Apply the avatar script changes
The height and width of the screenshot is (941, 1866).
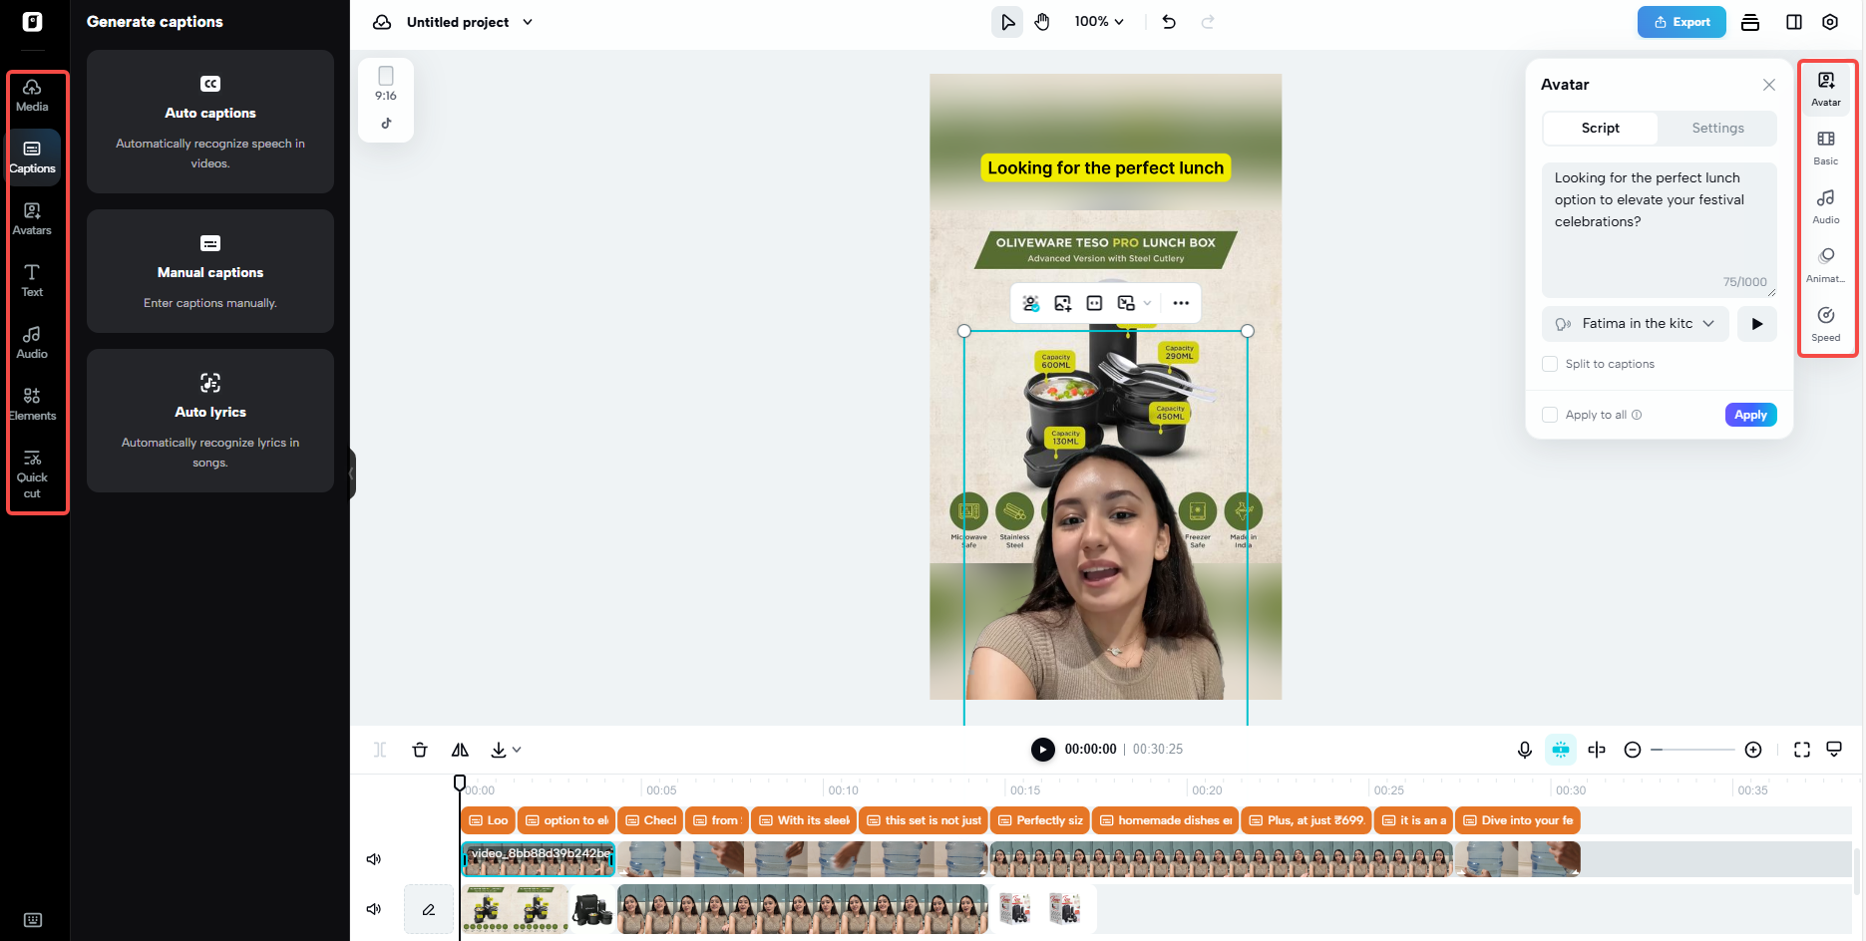pyautogui.click(x=1750, y=414)
